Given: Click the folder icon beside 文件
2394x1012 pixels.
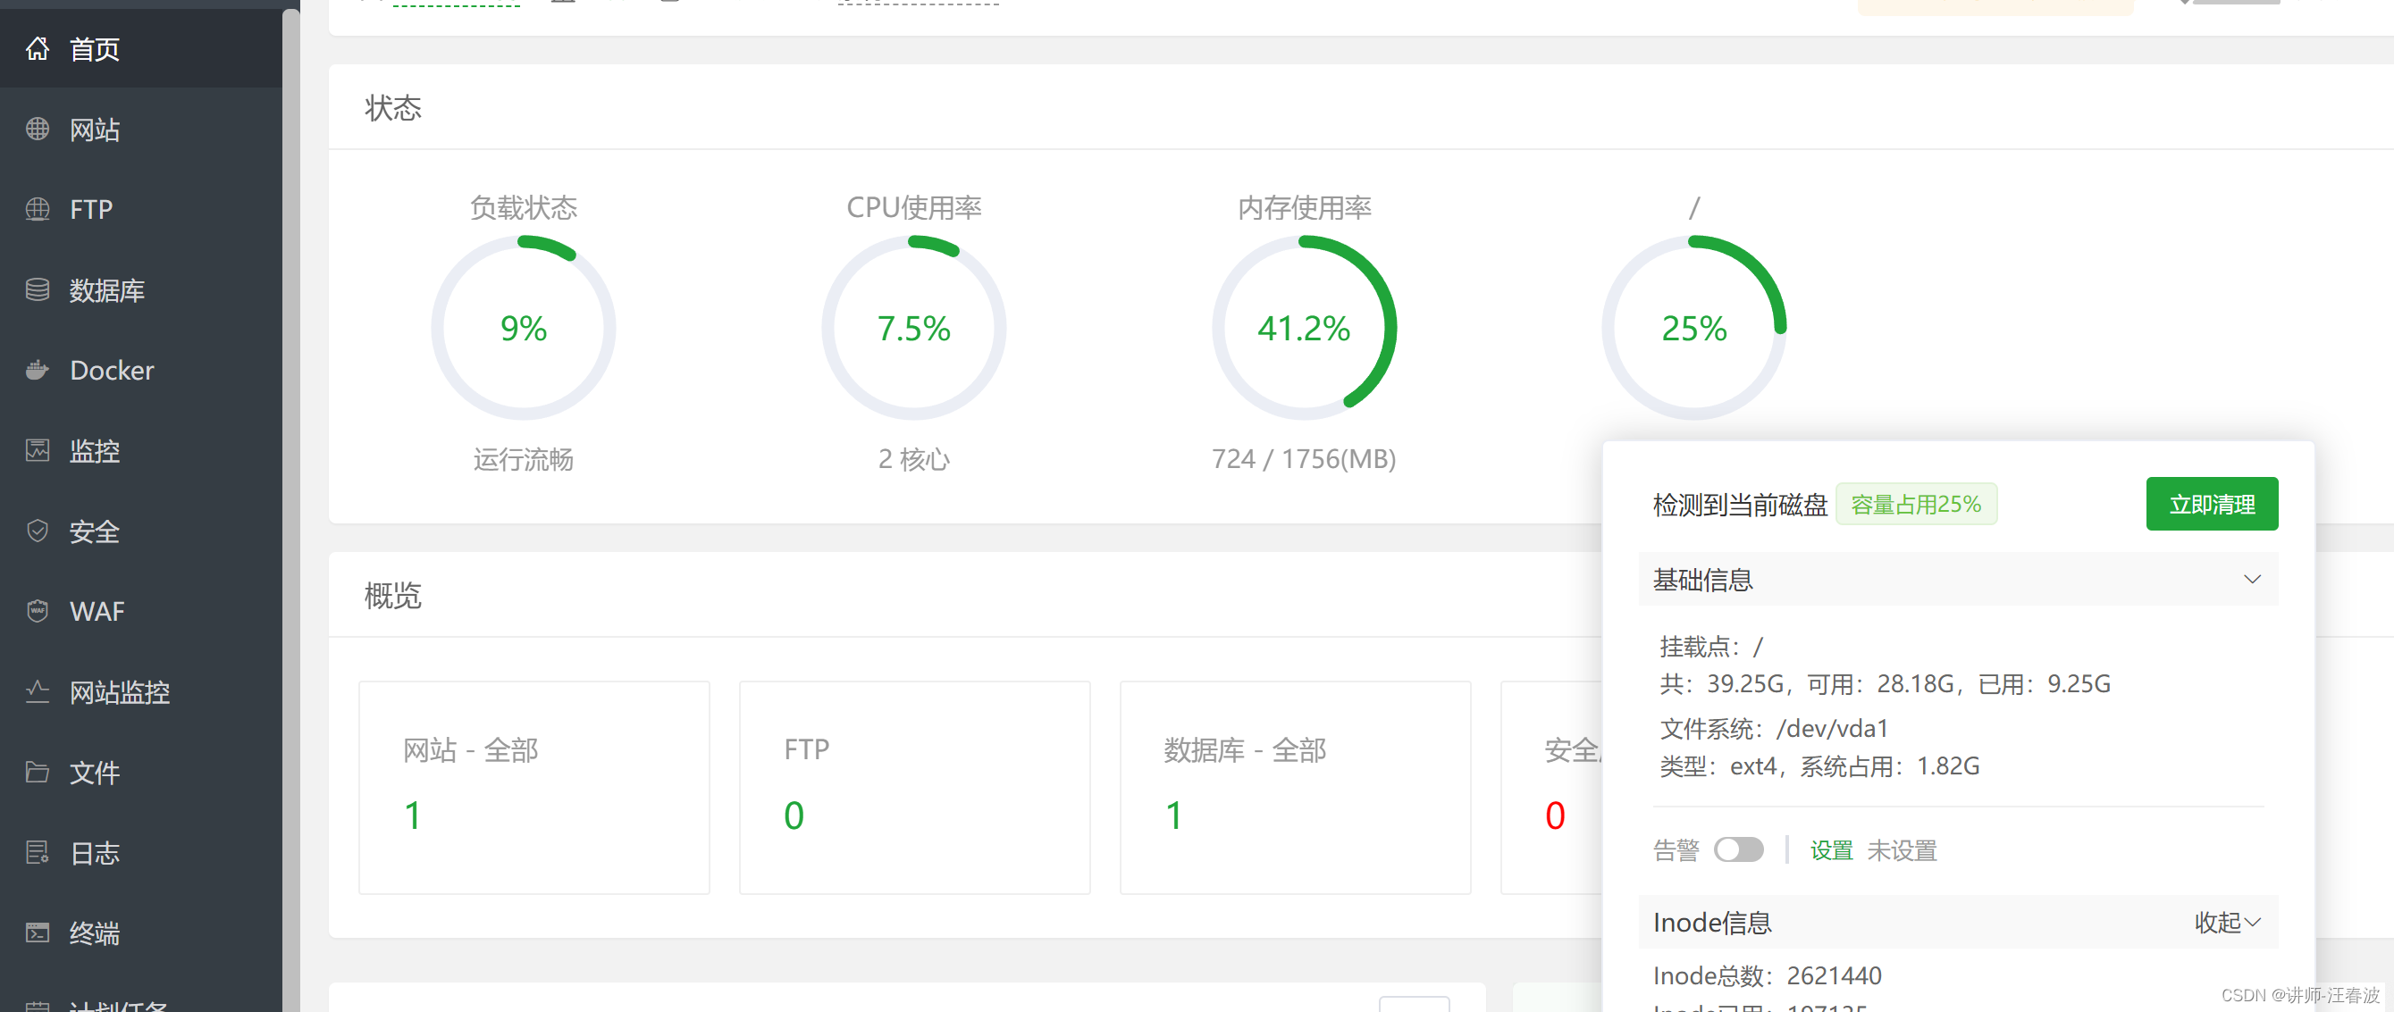Looking at the screenshot, I should pos(38,772).
